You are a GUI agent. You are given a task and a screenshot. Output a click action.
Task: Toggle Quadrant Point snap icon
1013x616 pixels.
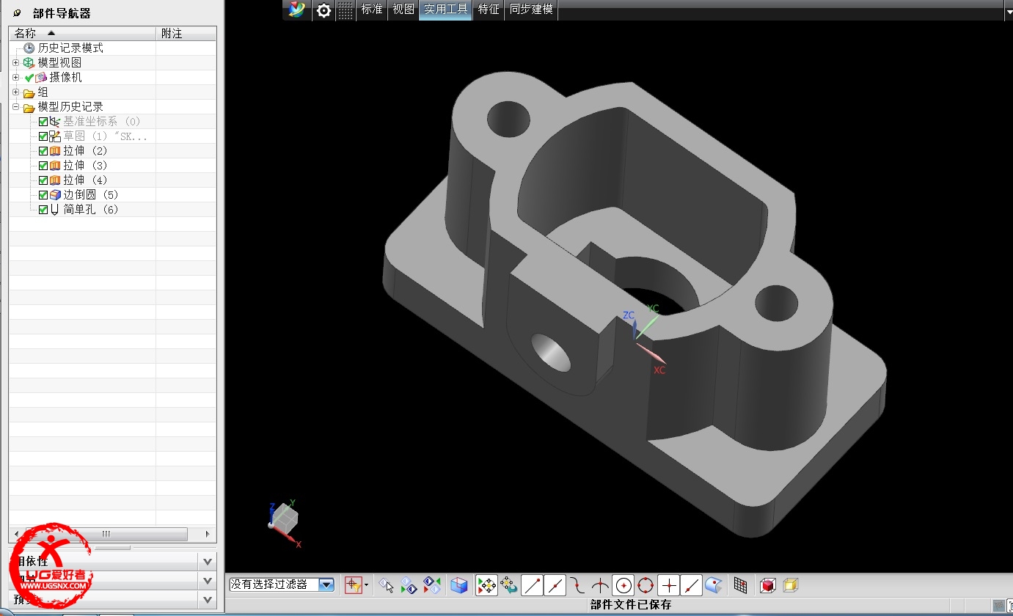[x=646, y=585]
